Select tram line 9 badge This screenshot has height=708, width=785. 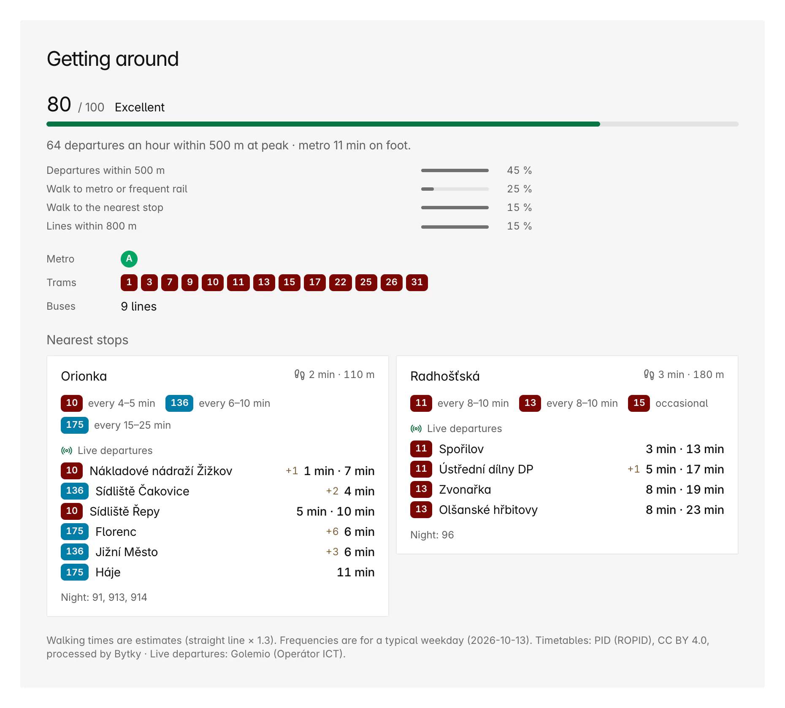tap(190, 283)
